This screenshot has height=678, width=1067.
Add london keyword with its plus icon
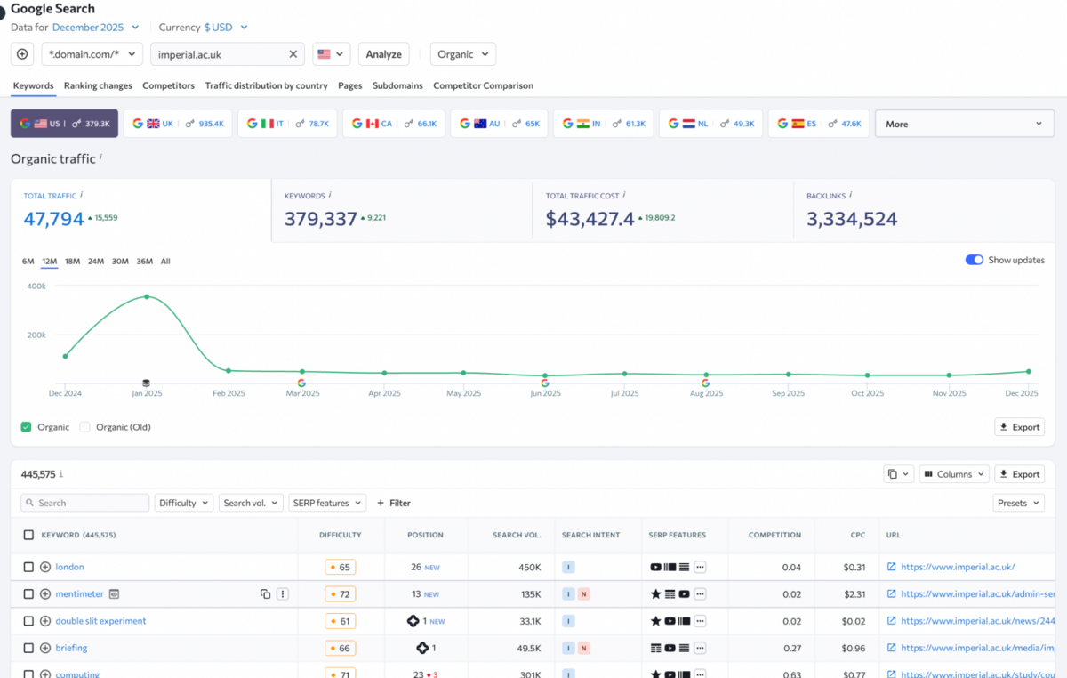(45, 567)
